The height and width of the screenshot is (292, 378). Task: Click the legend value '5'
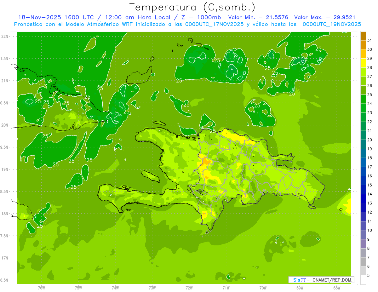[369, 275]
